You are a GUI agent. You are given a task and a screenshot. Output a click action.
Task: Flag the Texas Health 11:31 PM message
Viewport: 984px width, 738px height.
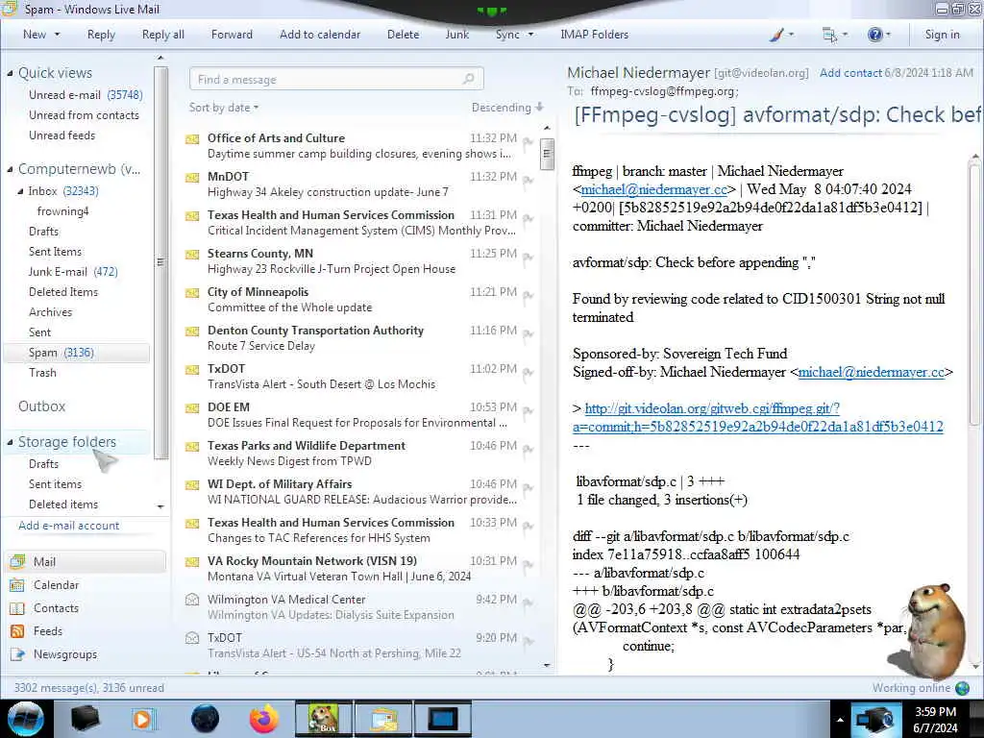point(528,220)
